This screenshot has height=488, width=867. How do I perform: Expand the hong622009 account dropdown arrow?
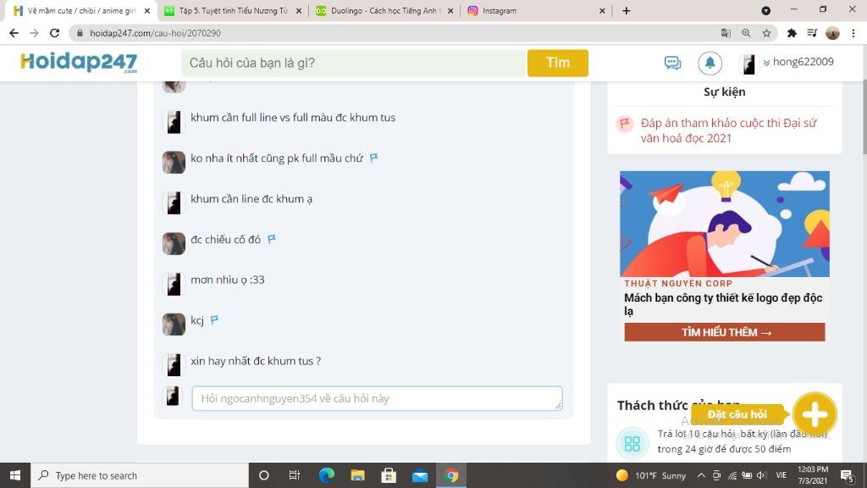coord(766,63)
